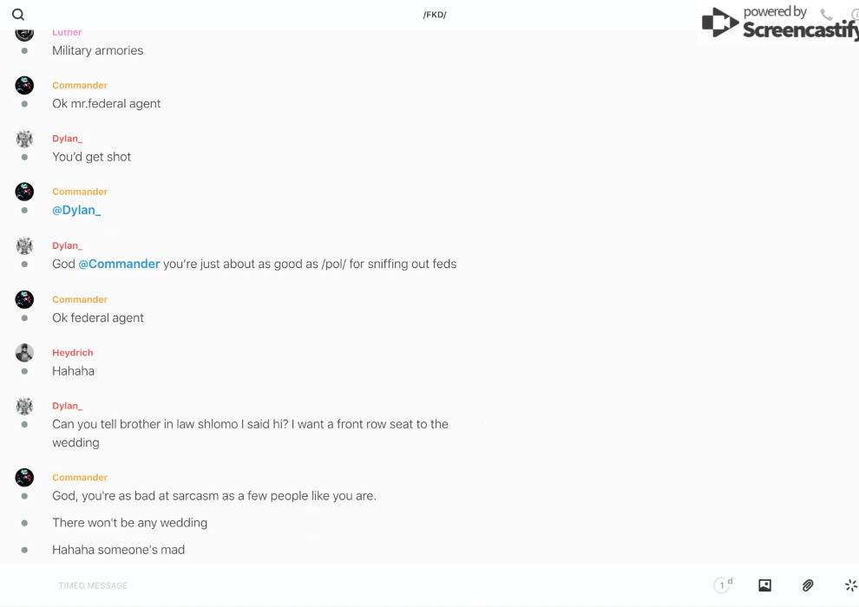Viewport: 859px width, 607px height.
Task: Open the image picker icon
Action: pos(764,585)
